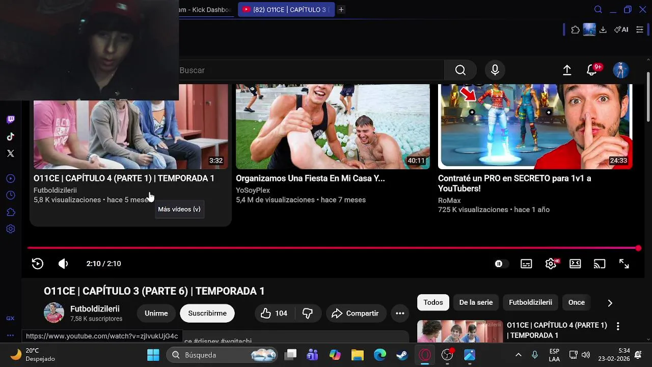The height and width of the screenshot is (367, 652).
Task: Click the Compartir share button
Action: pyautogui.click(x=355, y=313)
